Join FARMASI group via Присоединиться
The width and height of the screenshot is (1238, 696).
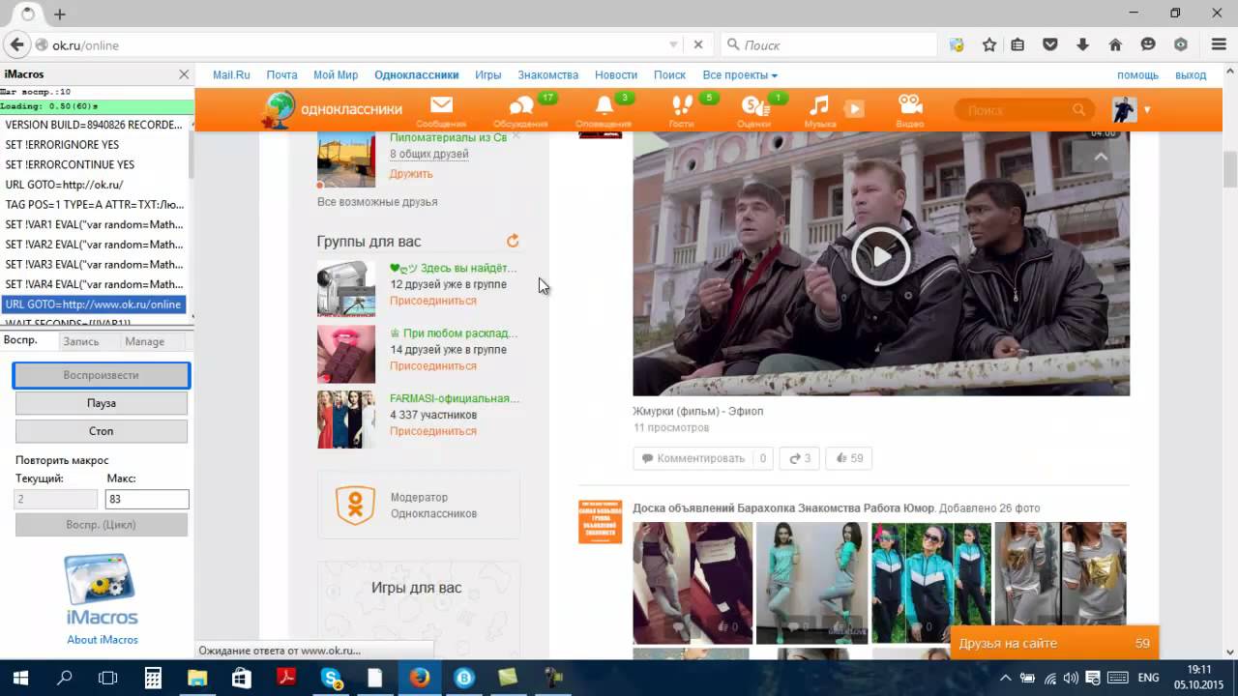pyautogui.click(x=432, y=431)
